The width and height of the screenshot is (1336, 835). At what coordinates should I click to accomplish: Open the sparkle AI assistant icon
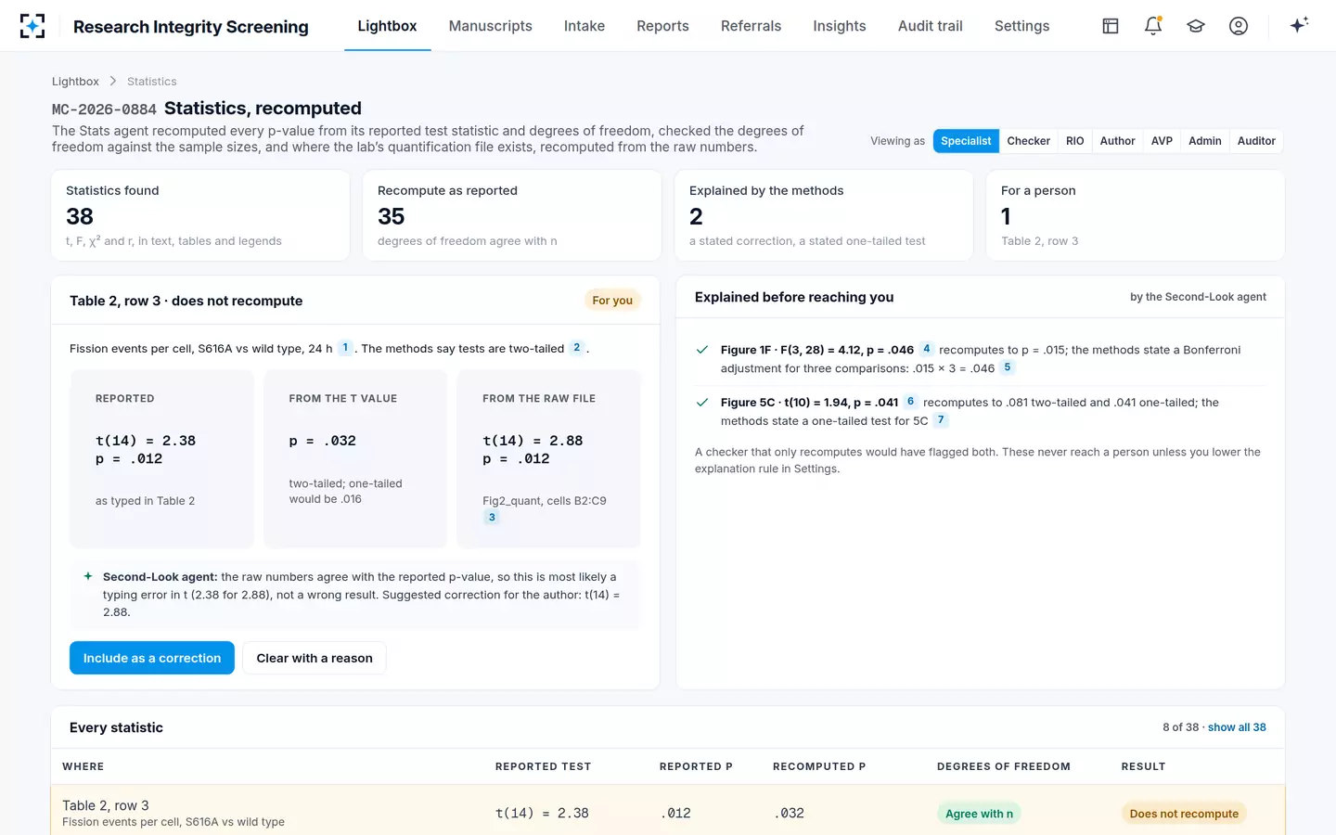1299,25
